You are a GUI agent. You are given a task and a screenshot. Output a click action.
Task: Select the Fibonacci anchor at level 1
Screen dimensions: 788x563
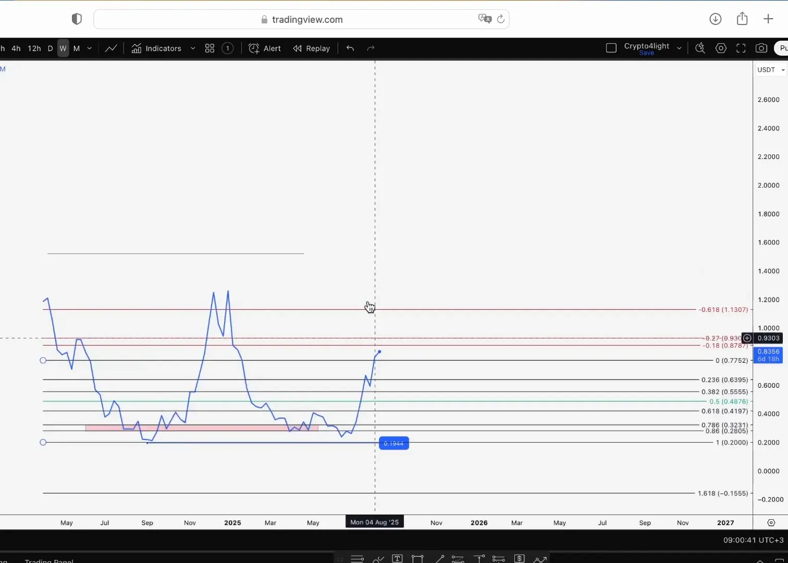coord(43,442)
